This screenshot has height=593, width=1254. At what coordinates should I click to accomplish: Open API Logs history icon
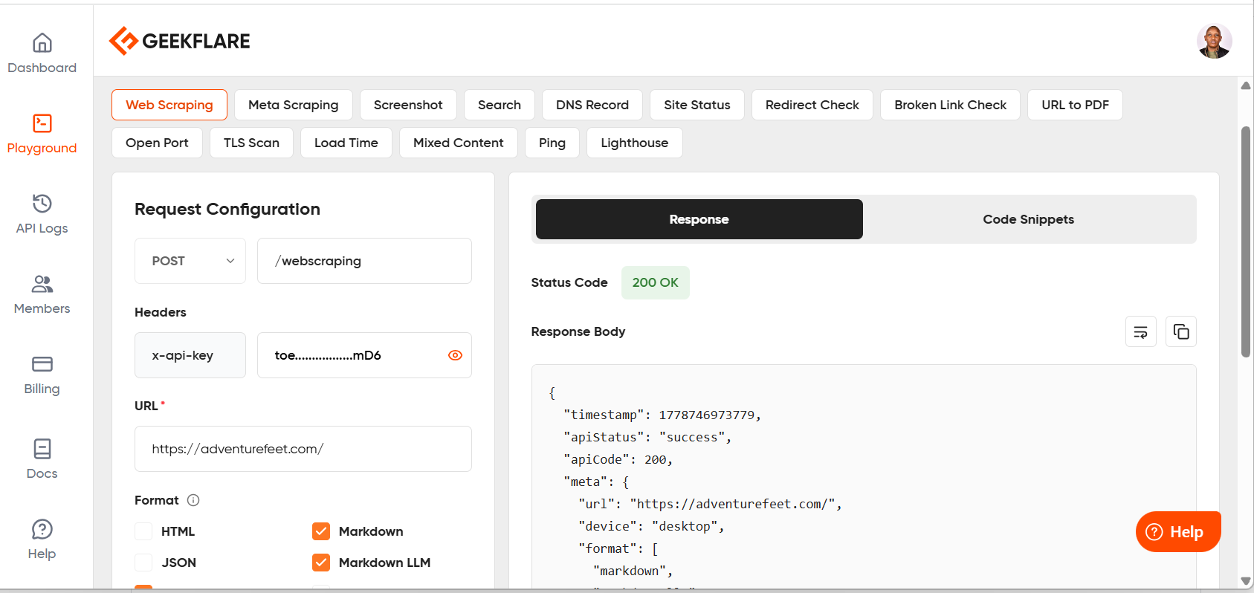tap(42, 204)
